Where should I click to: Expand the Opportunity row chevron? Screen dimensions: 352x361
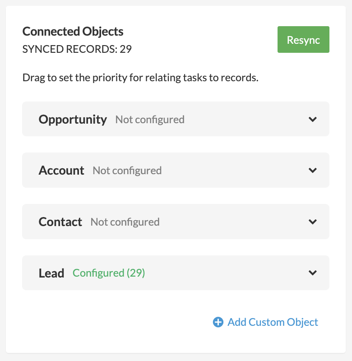click(312, 120)
